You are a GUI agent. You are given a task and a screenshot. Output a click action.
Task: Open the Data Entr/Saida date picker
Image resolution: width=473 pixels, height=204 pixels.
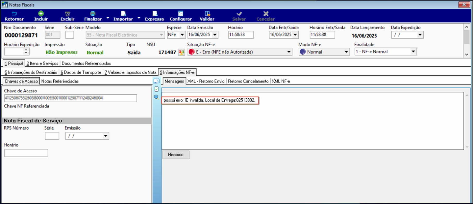click(295, 35)
